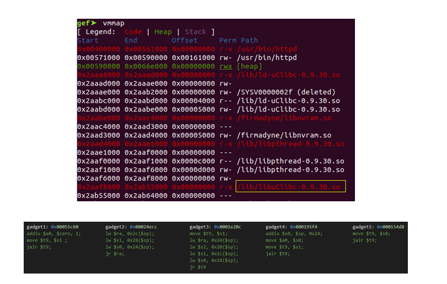Click the red /usr/bin/httpd path
The height and width of the screenshot is (284, 447).
[x=267, y=49]
